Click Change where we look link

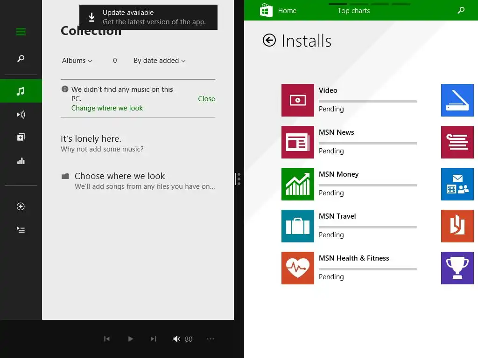107,108
